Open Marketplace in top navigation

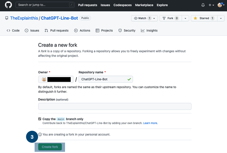[x=144, y=5]
